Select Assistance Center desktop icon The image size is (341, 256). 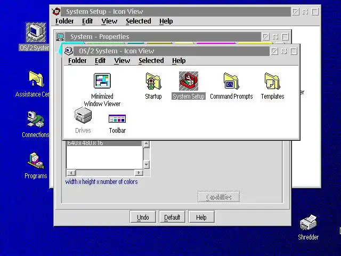tap(36, 79)
